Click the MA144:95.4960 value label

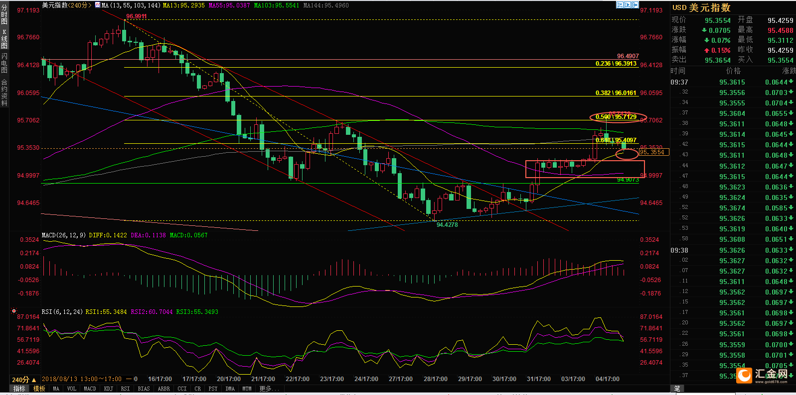tap(326, 5)
